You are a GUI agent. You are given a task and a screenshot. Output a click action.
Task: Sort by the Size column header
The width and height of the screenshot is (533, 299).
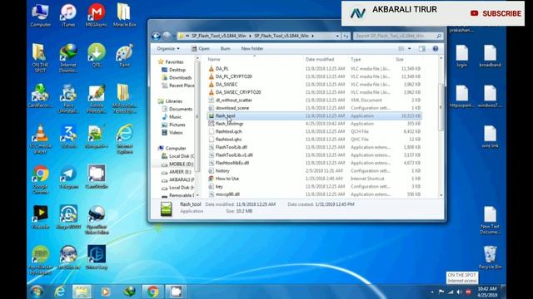point(408,59)
